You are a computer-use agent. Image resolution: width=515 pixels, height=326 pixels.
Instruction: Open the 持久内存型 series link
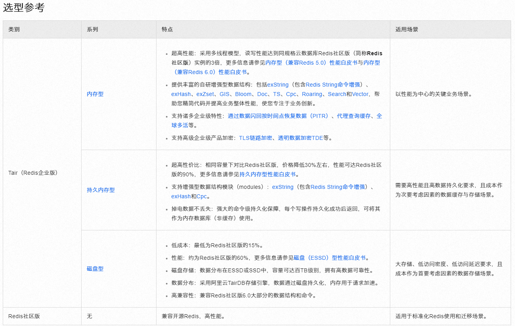(101, 190)
